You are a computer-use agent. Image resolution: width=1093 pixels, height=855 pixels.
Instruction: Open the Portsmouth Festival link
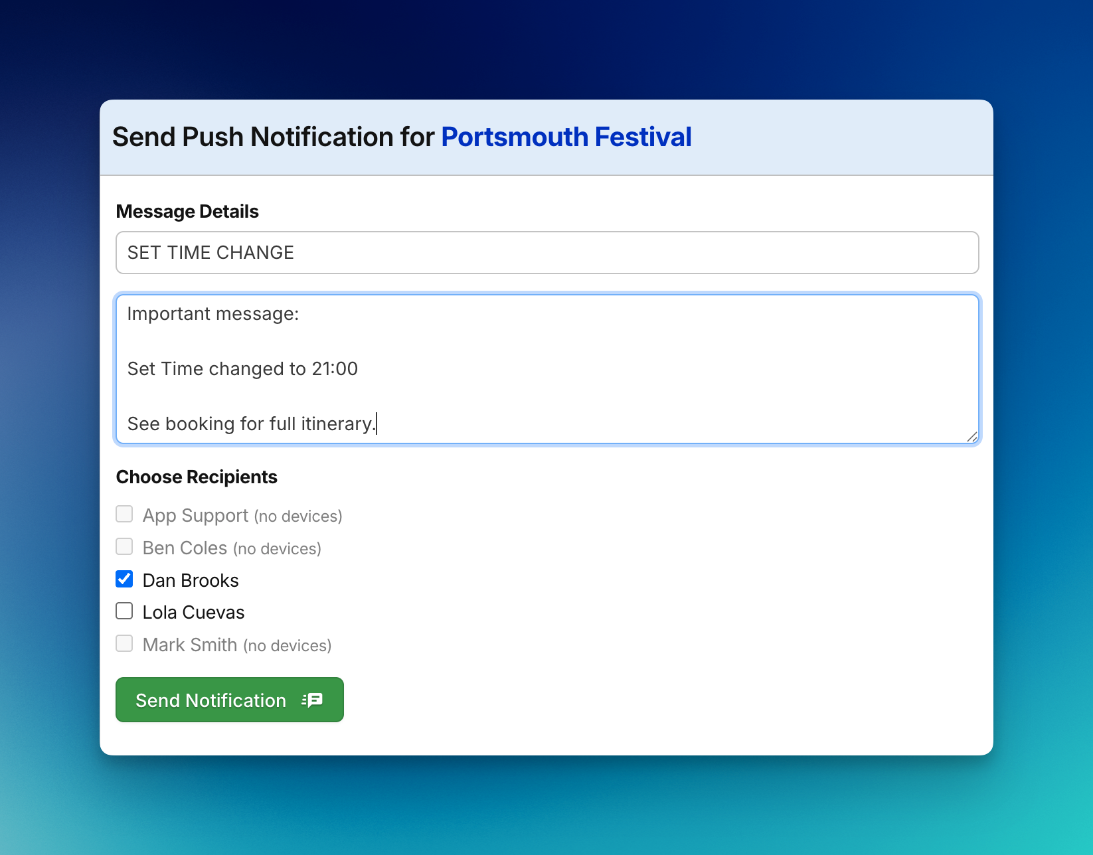[566, 137]
